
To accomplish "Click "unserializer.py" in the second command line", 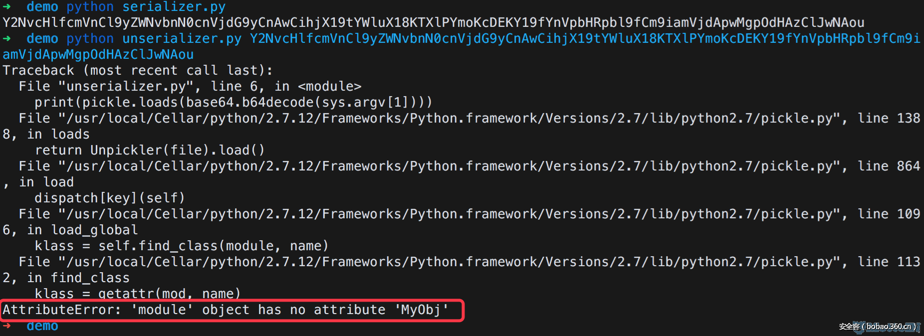I will click(x=182, y=38).
